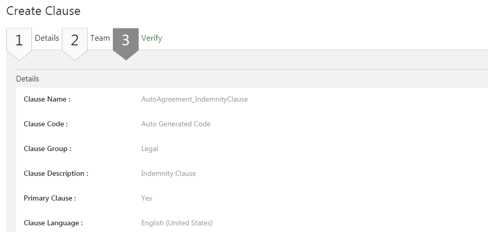Click the step 1 number badge
Viewport: 488px width, 232px height.
pos(19,40)
